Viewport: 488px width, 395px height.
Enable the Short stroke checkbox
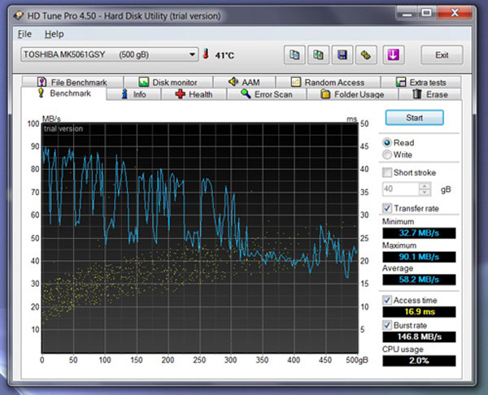387,172
